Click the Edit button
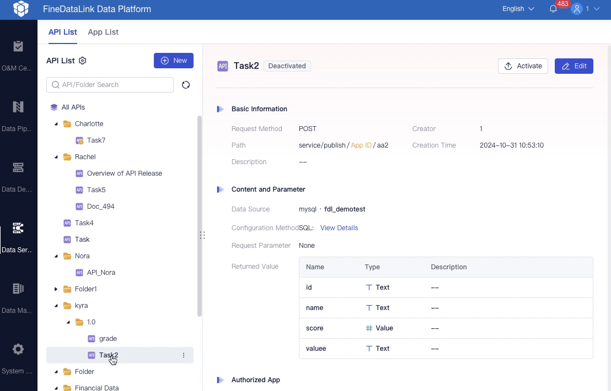 (x=574, y=66)
